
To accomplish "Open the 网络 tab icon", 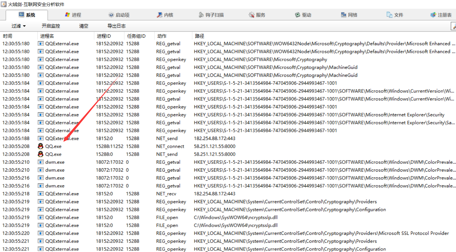I will tap(343, 15).
